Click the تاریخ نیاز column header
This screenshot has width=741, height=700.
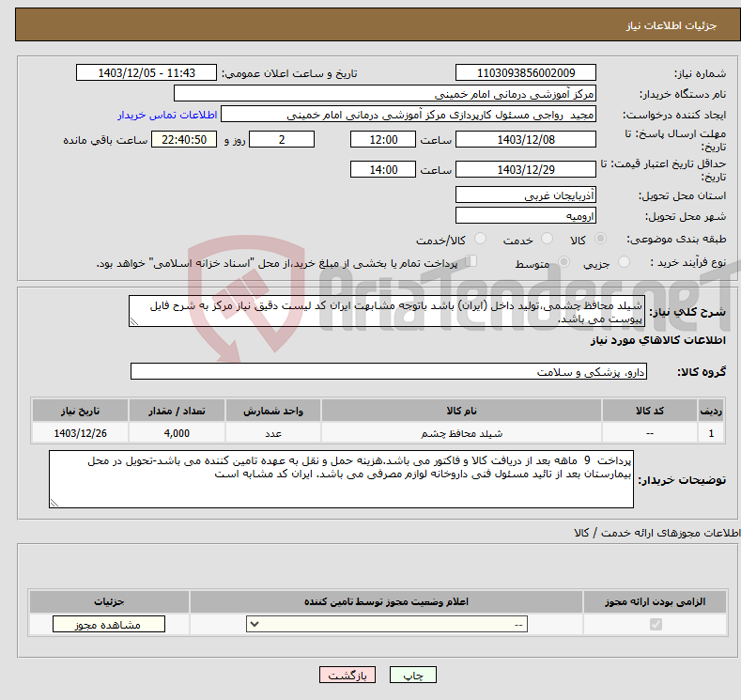(x=80, y=411)
